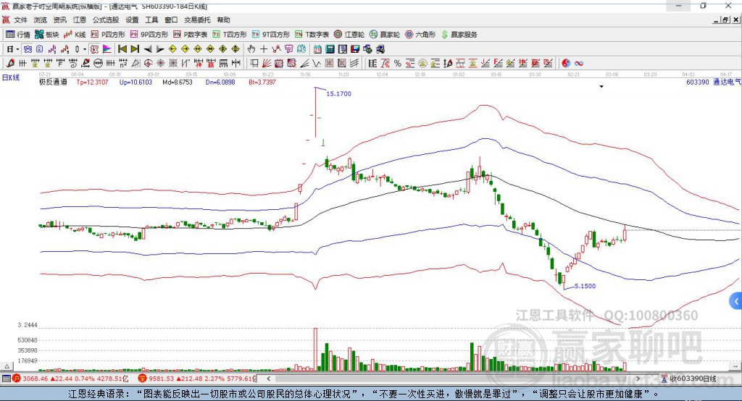Click the 5.1500 low price label
742x401 pixels.
point(585,286)
